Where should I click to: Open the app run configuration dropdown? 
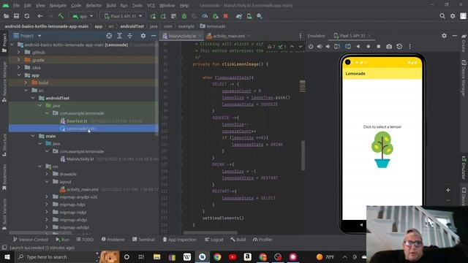tap(83, 16)
